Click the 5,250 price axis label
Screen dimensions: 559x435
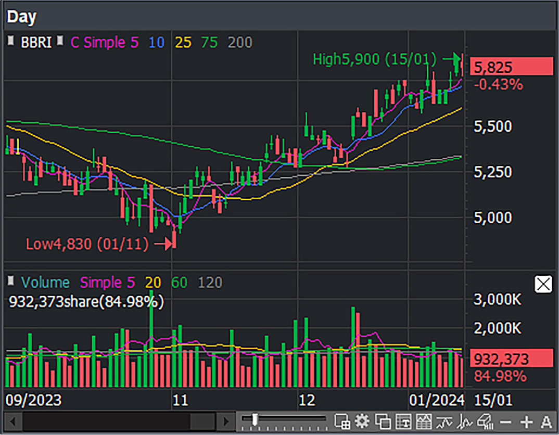[x=493, y=172]
